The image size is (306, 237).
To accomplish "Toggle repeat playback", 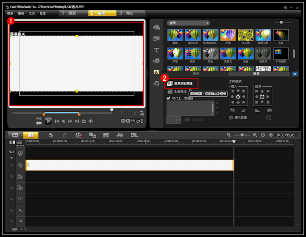I will pos(84,121).
